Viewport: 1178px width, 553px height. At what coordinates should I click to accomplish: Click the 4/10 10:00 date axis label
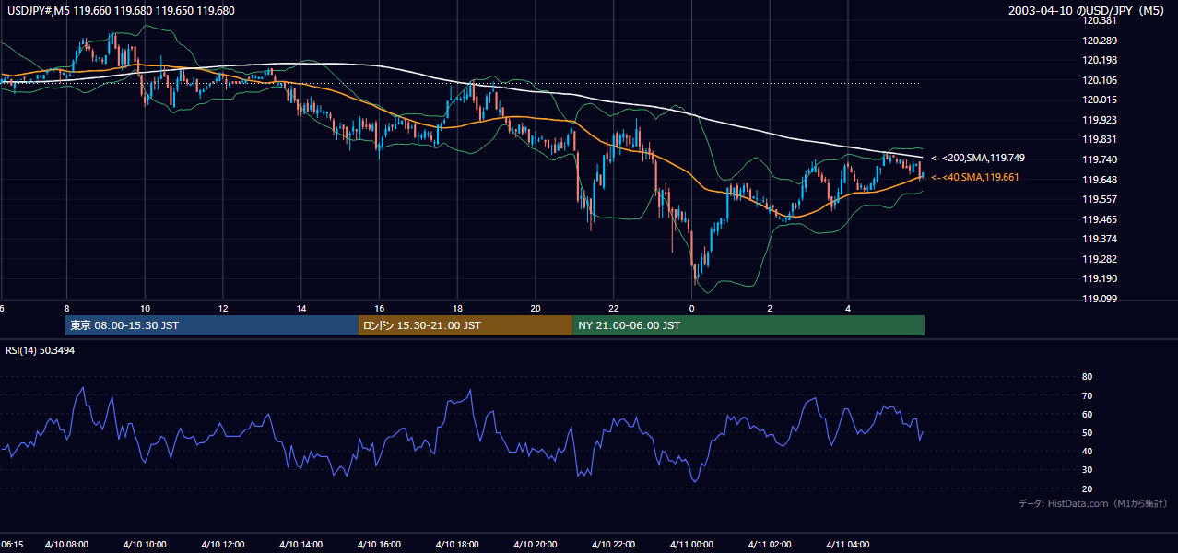(145, 544)
